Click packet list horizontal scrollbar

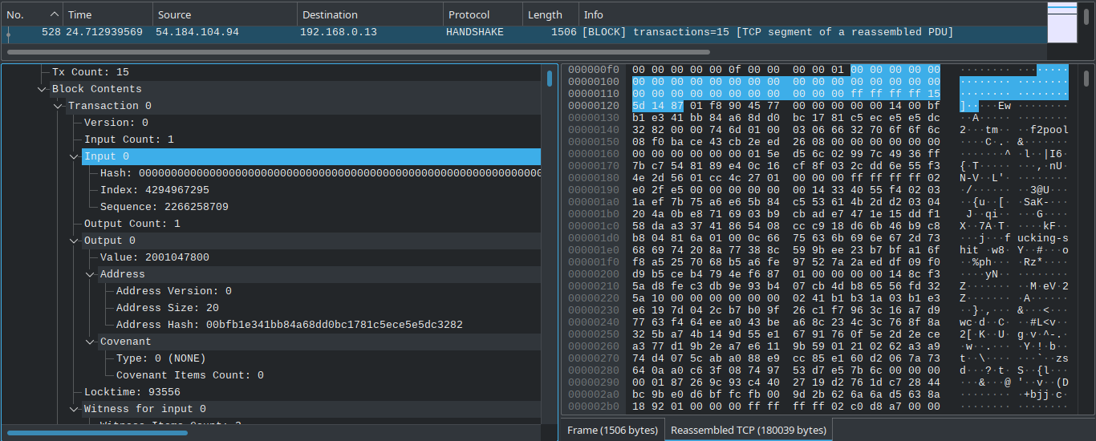pos(359,52)
